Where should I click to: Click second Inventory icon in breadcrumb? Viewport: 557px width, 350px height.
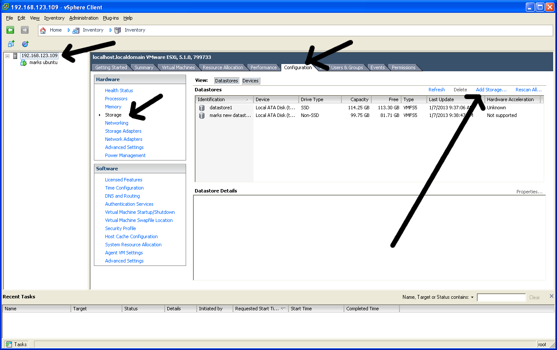[x=117, y=30]
